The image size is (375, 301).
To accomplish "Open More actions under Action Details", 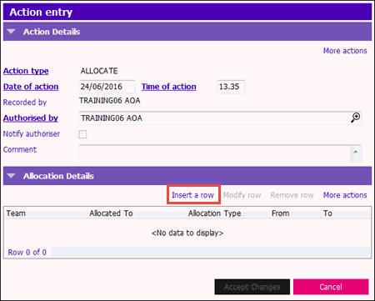I will pos(345,51).
